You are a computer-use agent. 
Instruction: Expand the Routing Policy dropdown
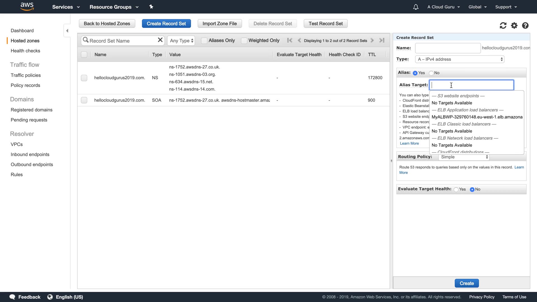pos(464,157)
